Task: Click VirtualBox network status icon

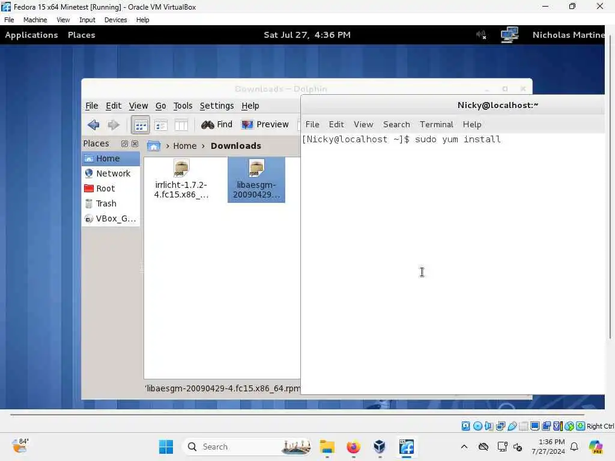Action: pos(500,426)
